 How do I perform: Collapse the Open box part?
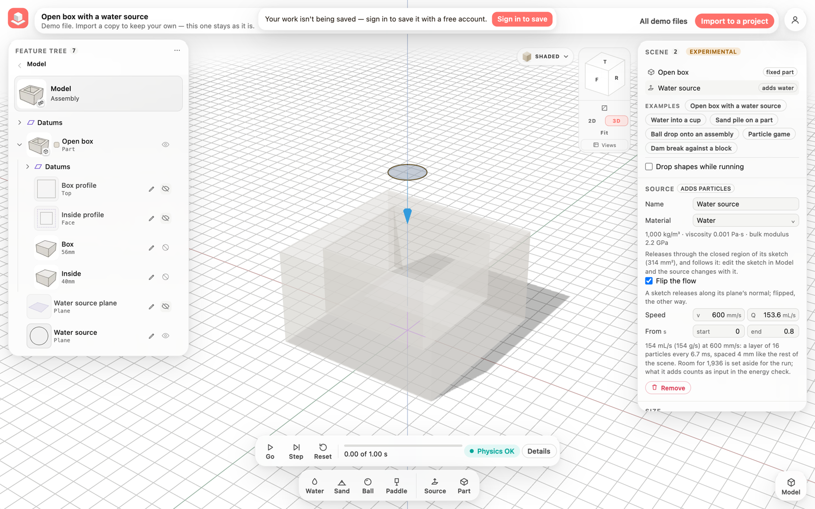(20, 145)
